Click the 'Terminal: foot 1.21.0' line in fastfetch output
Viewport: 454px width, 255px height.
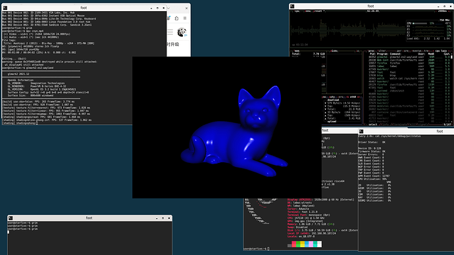[303, 212]
